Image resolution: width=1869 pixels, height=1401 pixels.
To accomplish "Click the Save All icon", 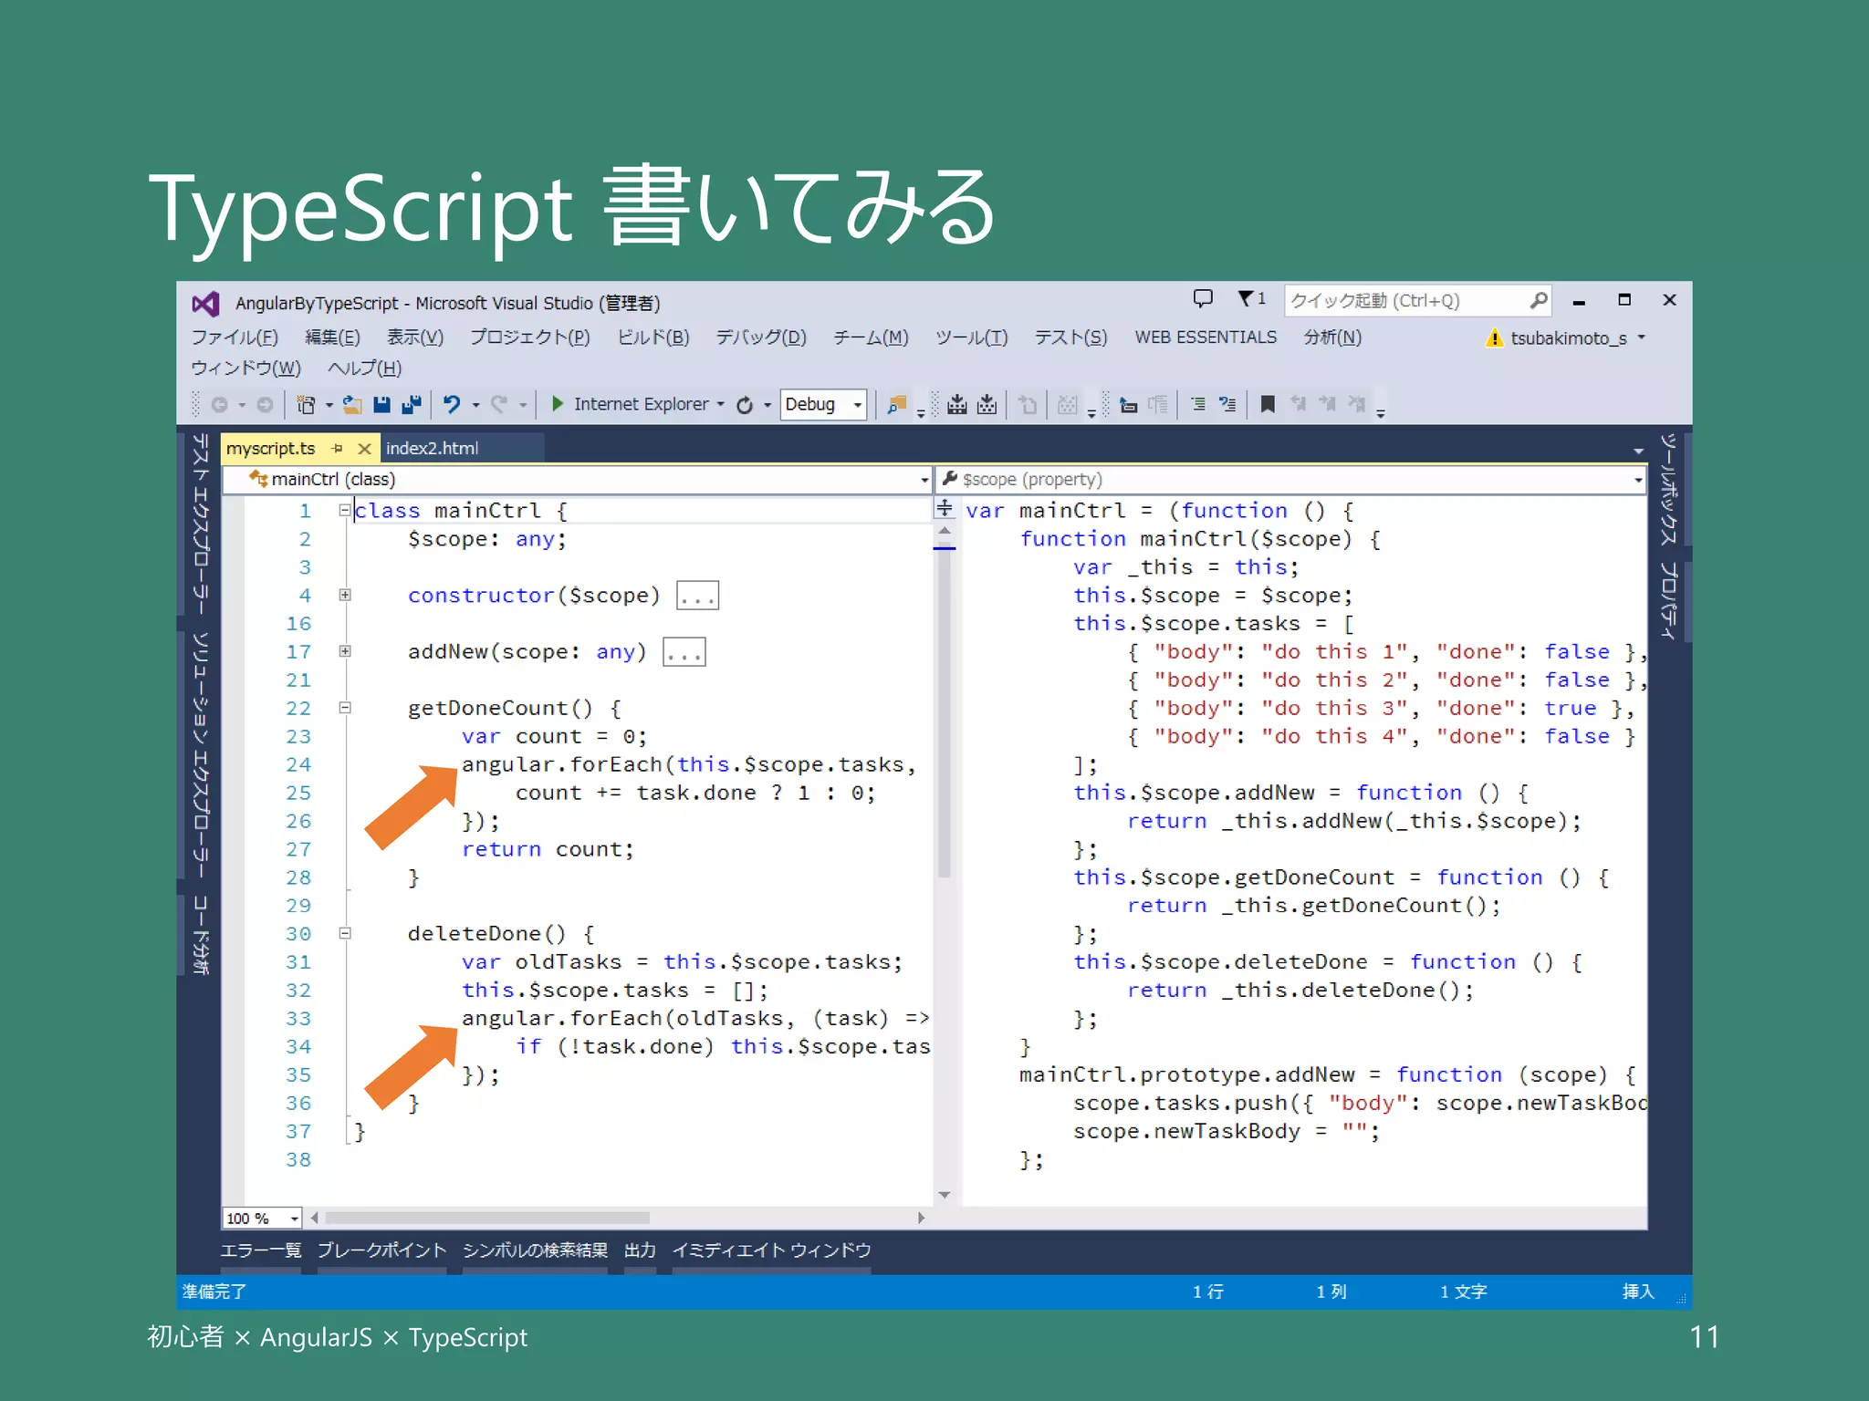I will coord(412,404).
